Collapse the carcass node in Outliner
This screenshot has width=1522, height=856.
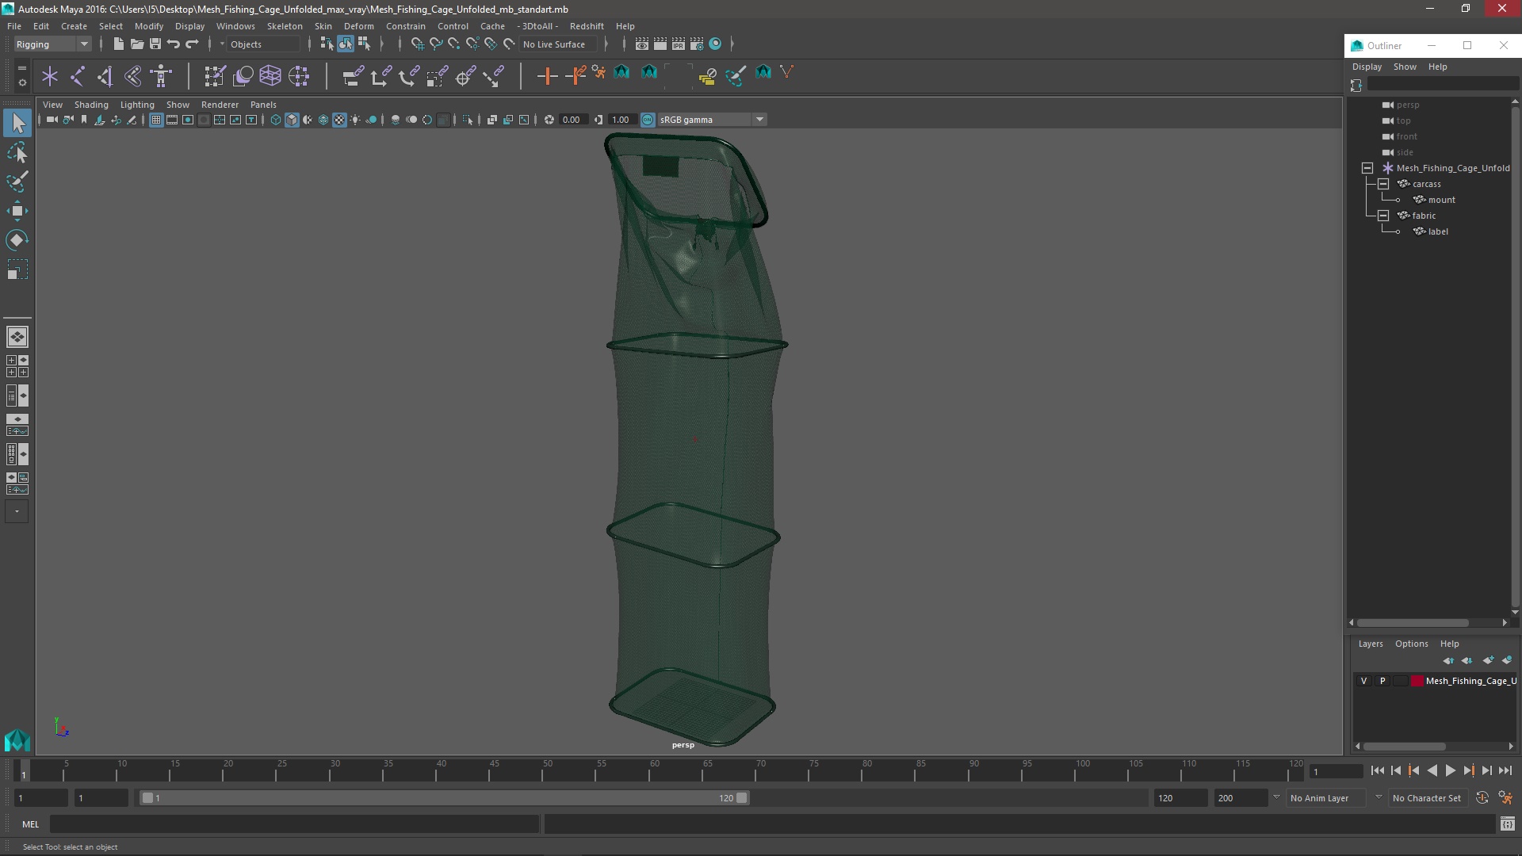tap(1383, 184)
